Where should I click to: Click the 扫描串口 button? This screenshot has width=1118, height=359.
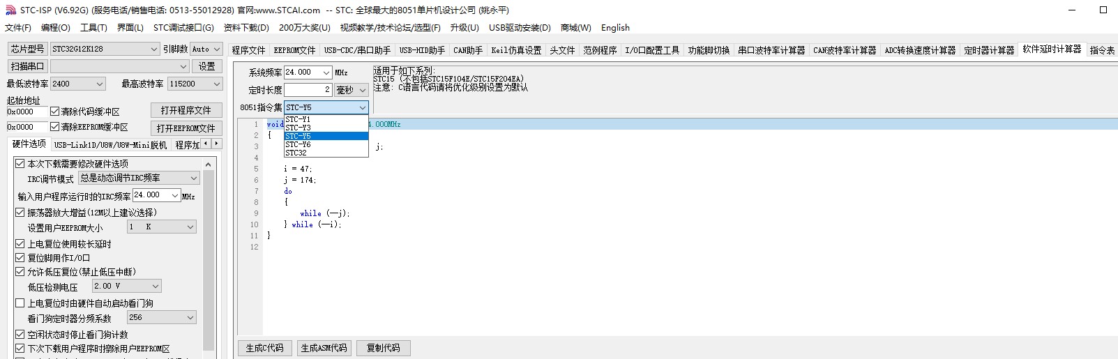pos(27,66)
